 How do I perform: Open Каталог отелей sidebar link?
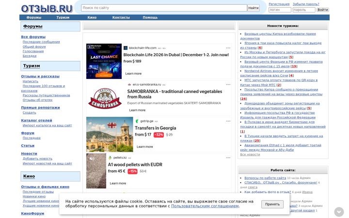tap(36, 120)
